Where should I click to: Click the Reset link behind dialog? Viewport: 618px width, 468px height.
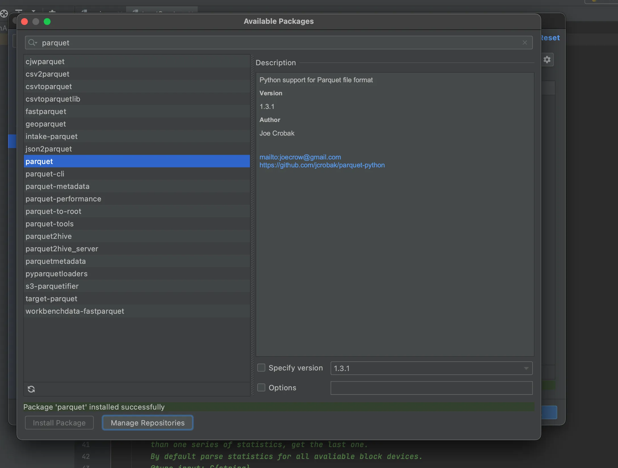point(551,38)
